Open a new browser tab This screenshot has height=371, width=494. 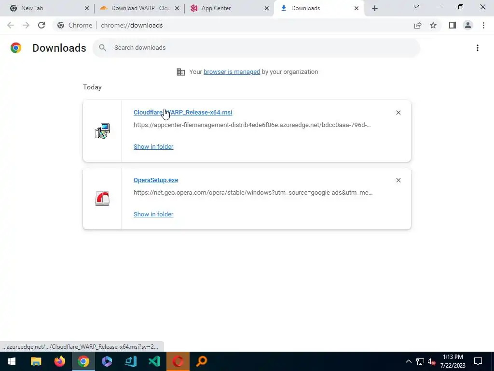coord(374,8)
